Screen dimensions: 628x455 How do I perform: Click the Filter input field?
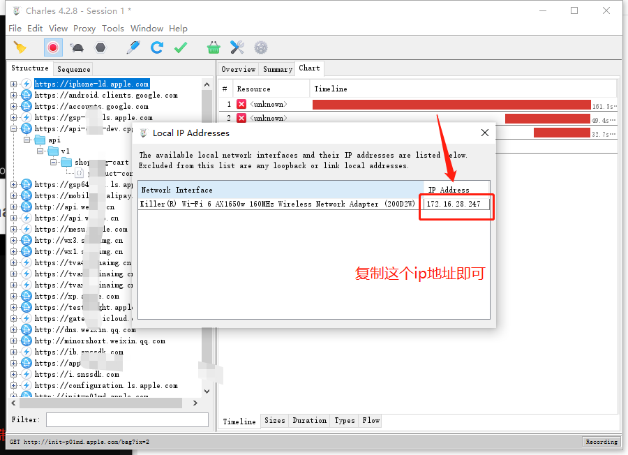pyautogui.click(x=128, y=419)
